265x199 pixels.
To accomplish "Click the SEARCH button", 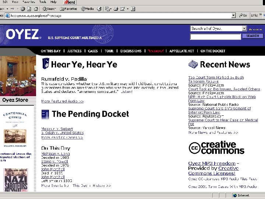I will click(252, 36).
